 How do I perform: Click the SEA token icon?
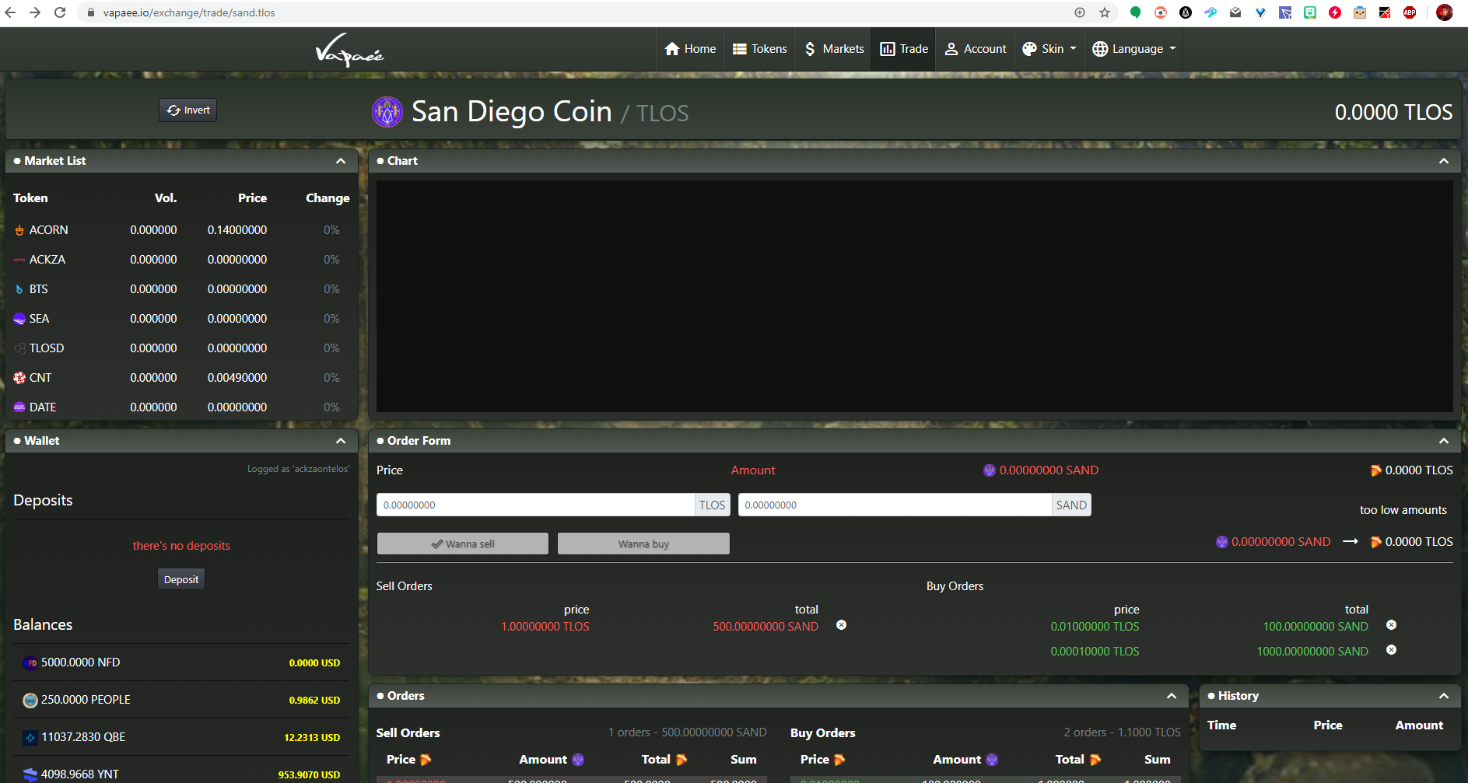(19, 319)
